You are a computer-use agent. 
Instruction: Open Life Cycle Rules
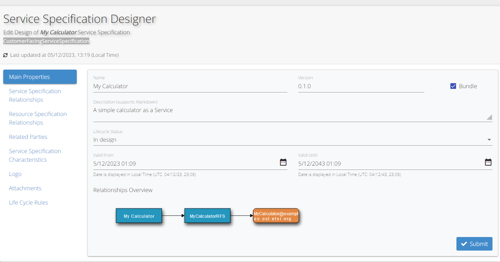click(x=29, y=202)
